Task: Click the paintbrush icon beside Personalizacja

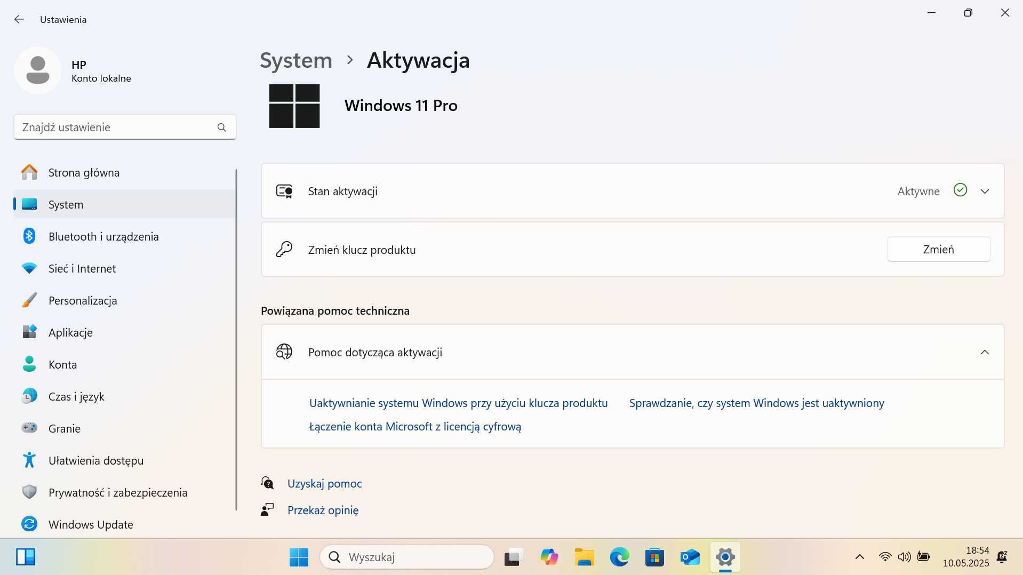Action: pyautogui.click(x=29, y=300)
